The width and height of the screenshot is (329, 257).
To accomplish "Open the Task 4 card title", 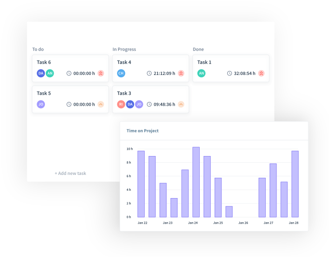I will coord(124,62).
